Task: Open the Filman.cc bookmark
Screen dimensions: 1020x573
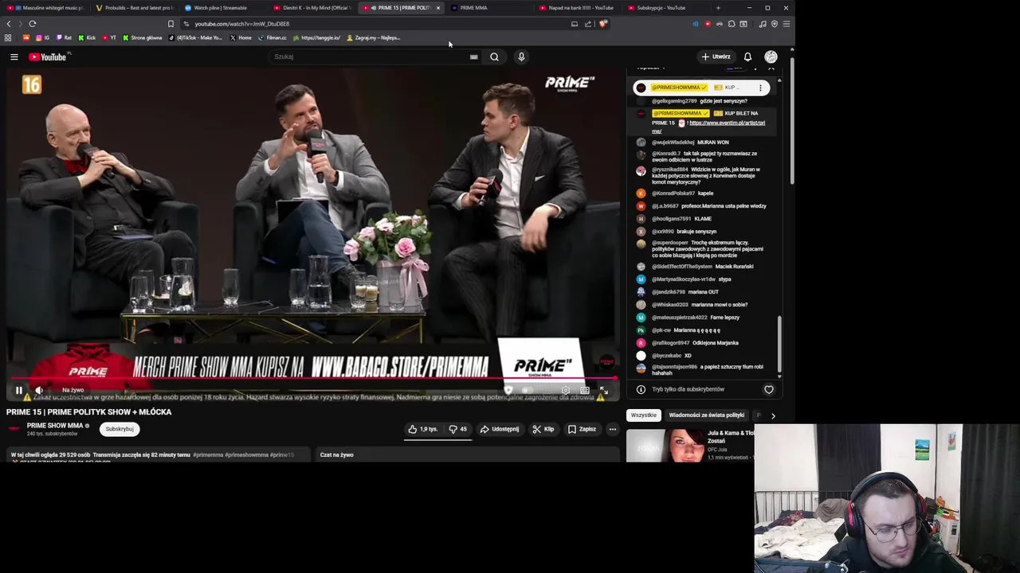Action: point(273,37)
